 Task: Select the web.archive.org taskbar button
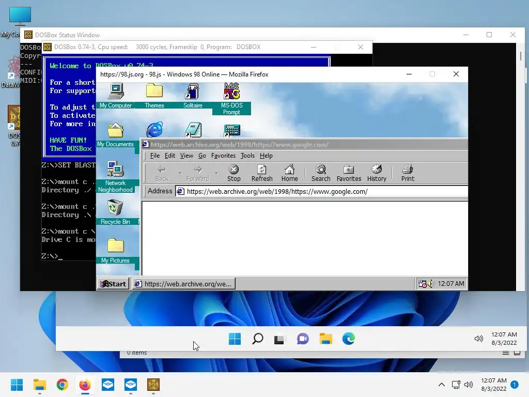(x=184, y=284)
